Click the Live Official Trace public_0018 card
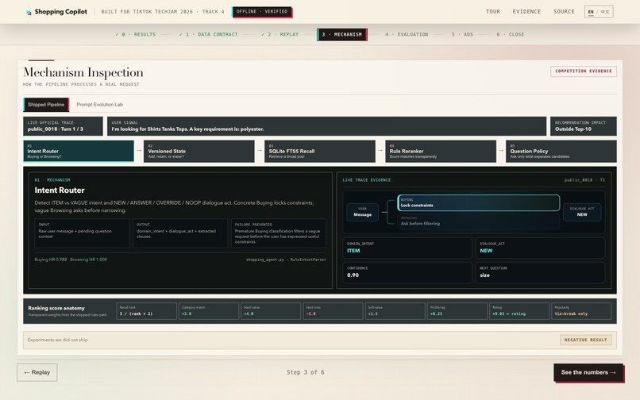This screenshot has width=640, height=400. pos(63,126)
